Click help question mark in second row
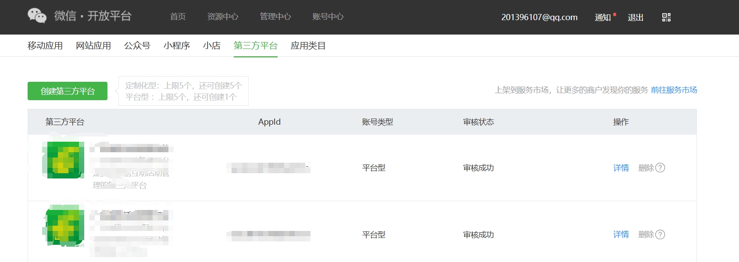 tap(660, 234)
